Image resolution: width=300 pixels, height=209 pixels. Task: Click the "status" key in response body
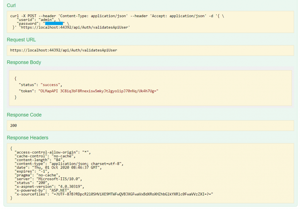[27, 85]
